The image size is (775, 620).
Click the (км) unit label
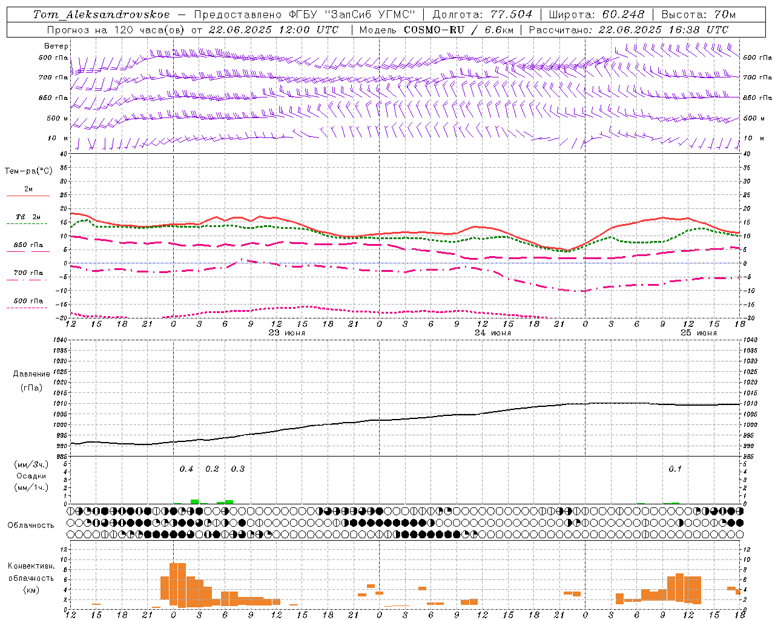(x=31, y=590)
